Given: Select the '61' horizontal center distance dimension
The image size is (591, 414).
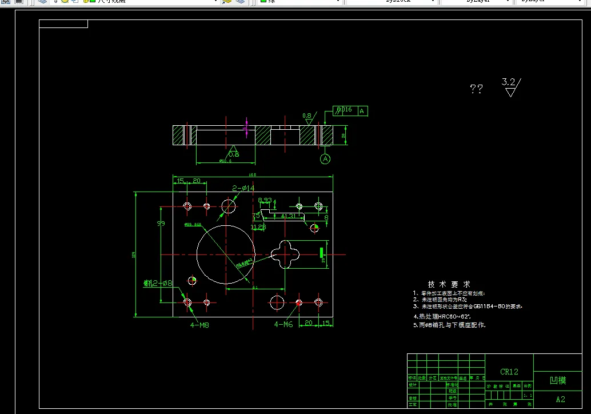Looking at the screenshot, I should click(255, 287).
